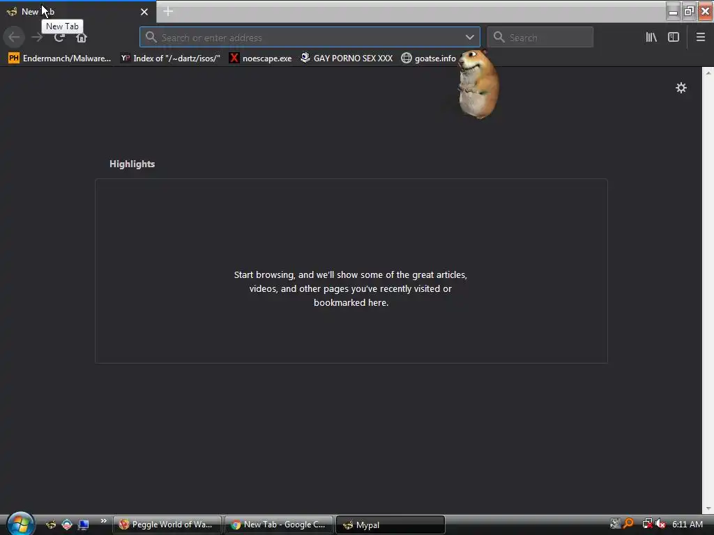Switch to New Tab - Google Chrome taskbar window
This screenshot has width=714, height=535.
coord(279,525)
